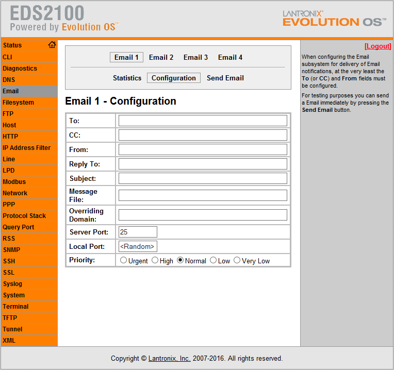Open the Syslog sidebar item

(x=29, y=284)
